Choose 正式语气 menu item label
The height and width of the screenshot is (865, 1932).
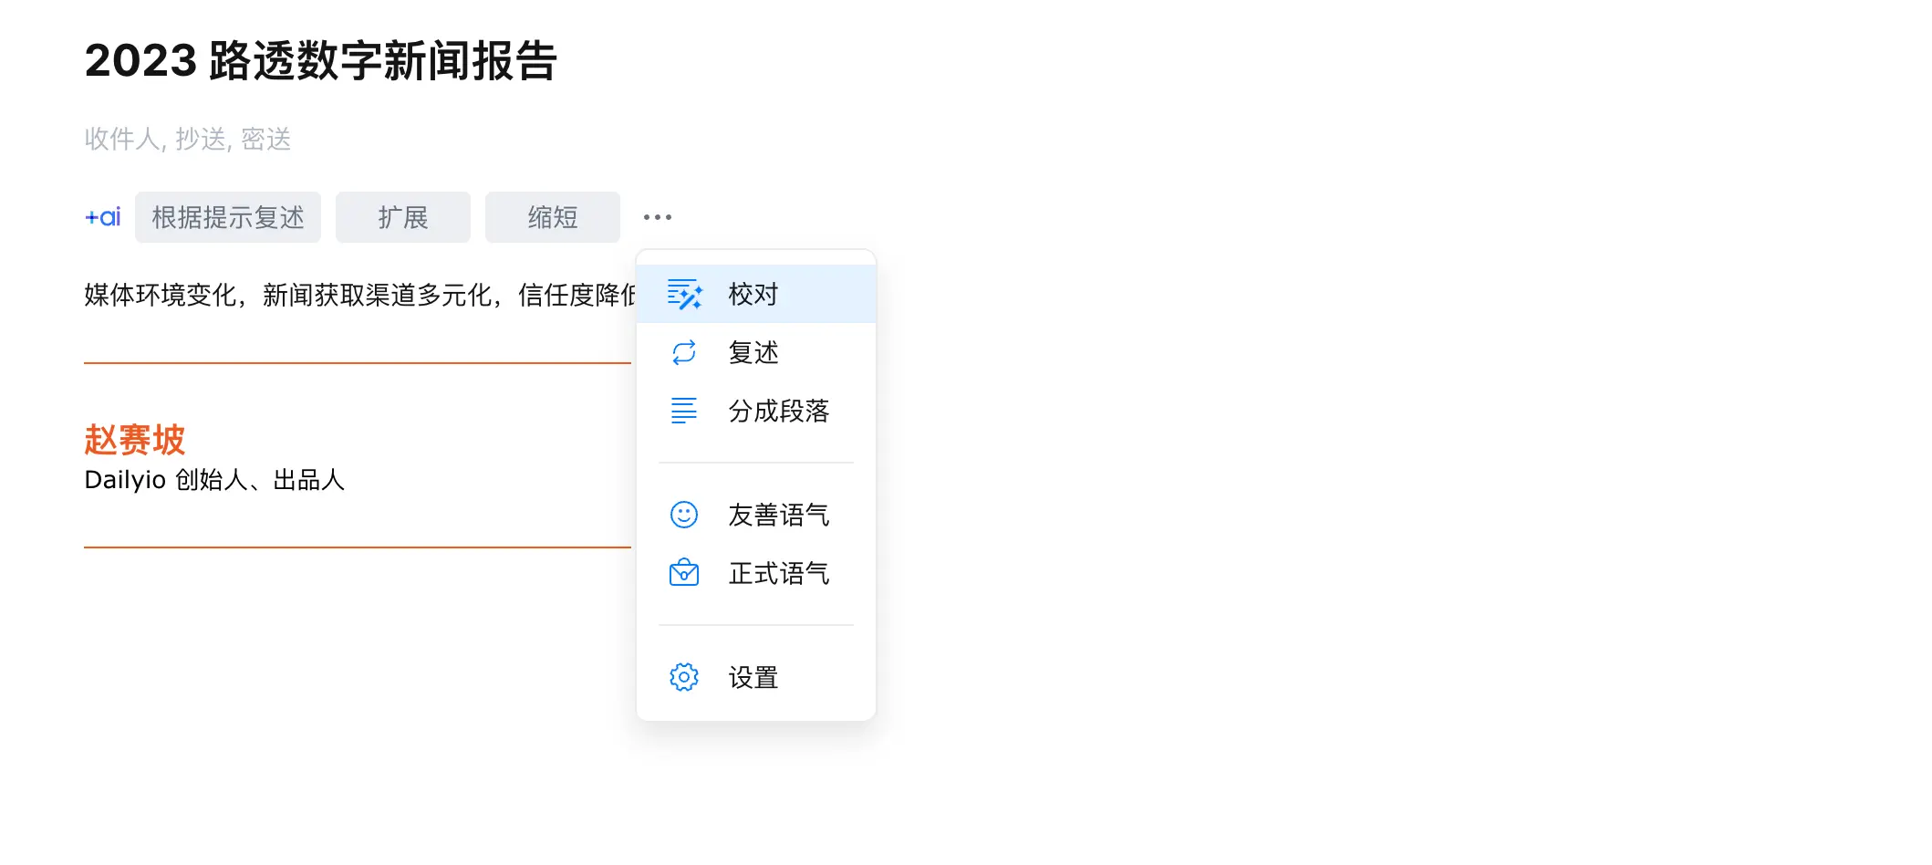tap(779, 573)
